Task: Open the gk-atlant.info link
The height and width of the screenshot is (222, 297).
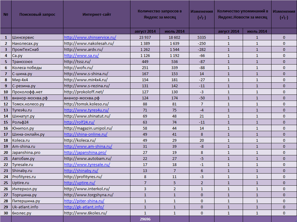Action: 84,207
